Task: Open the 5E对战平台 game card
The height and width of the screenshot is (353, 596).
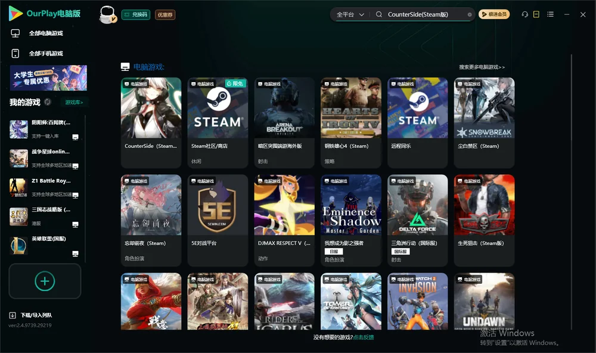Action: pyautogui.click(x=218, y=220)
